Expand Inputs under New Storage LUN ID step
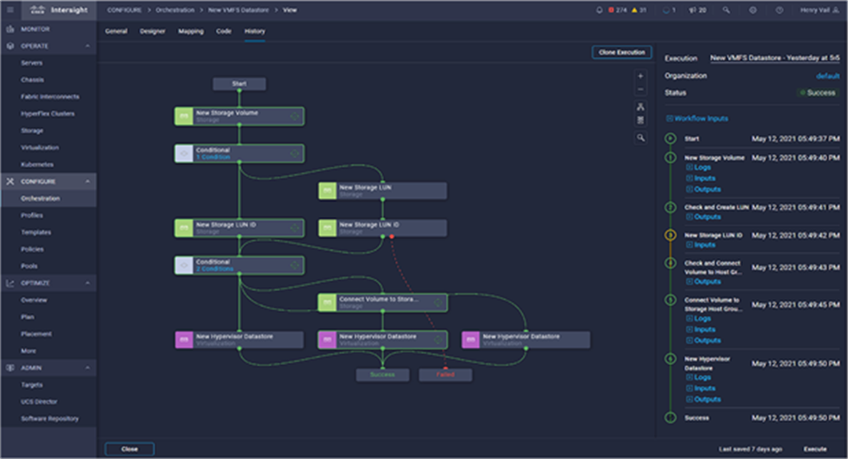This screenshot has width=848, height=459. click(701, 245)
